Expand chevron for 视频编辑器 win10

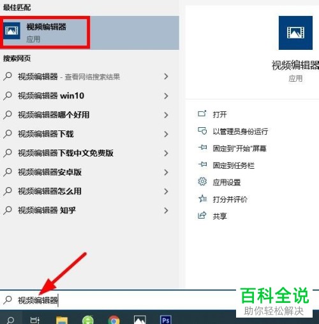[x=166, y=96]
